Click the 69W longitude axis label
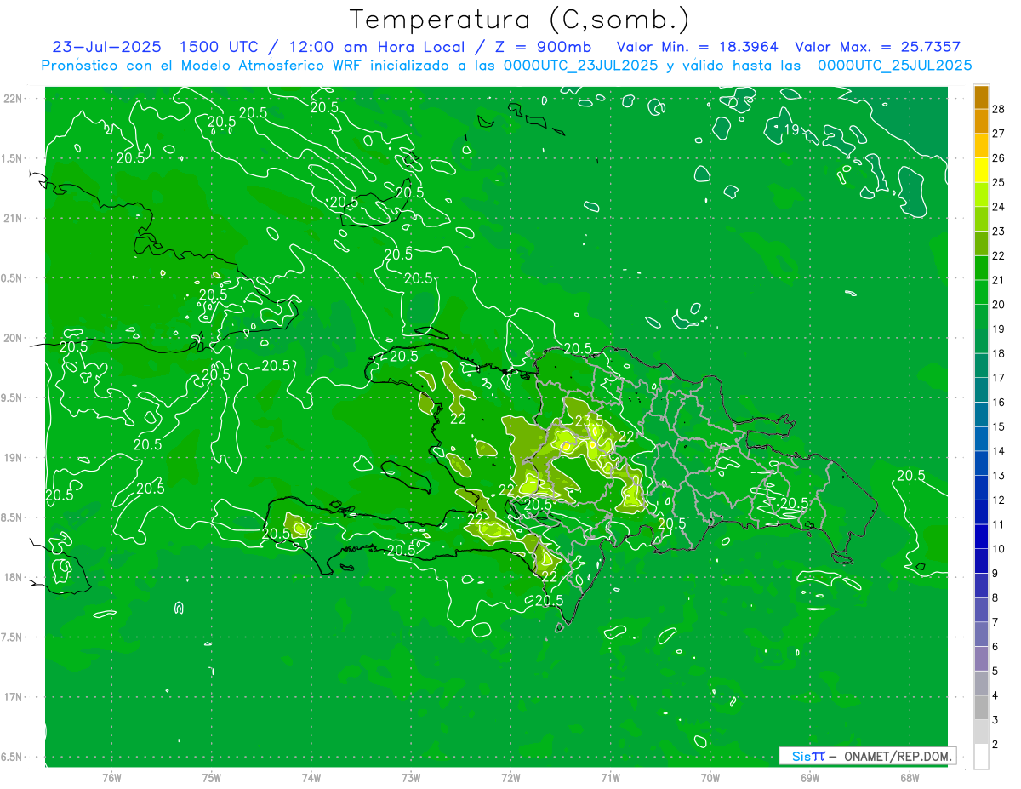The image size is (1021, 789). click(810, 777)
